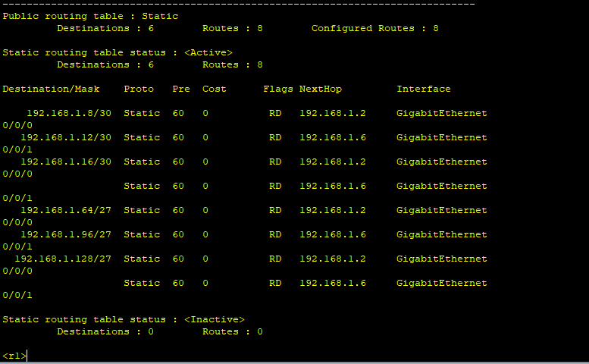Click cost 0 in the 192.168.1.16/30 row
589x364 pixels.
[205, 162]
